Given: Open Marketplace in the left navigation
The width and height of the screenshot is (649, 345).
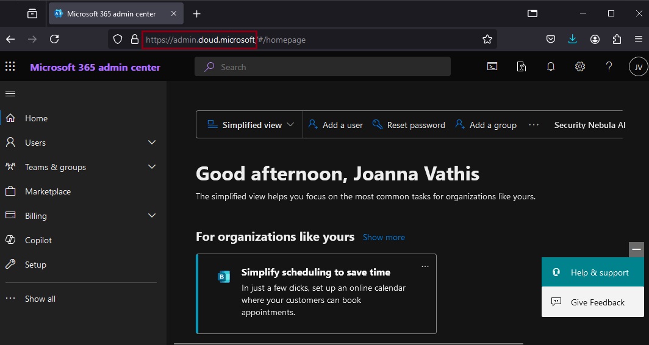Looking at the screenshot, I should coord(48,191).
